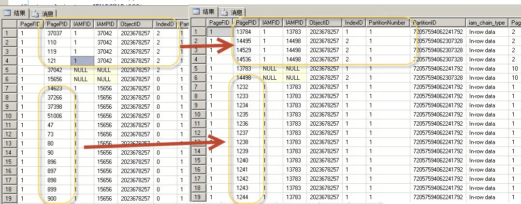This screenshot has height=204, width=521.
Task: Select the PagePID cell 119
Action: [x=57, y=52]
